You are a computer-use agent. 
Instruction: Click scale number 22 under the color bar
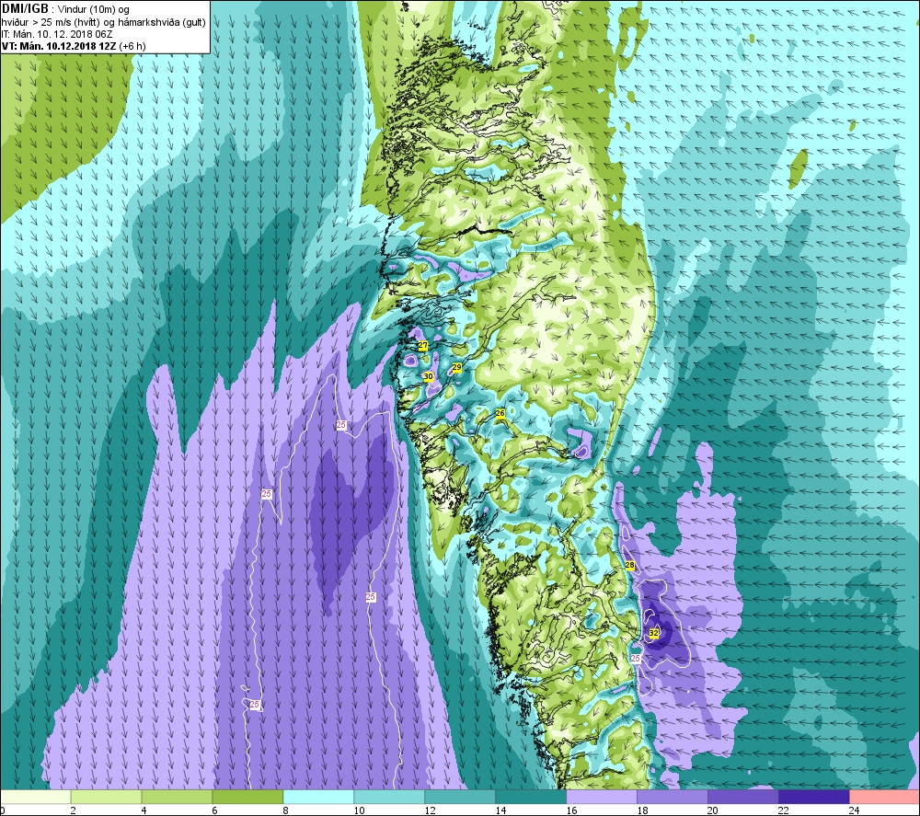pos(784,810)
